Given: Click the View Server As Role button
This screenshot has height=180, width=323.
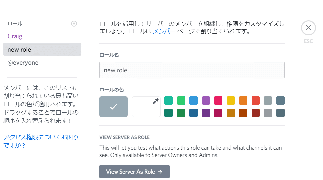Looking at the screenshot, I should point(134,172).
